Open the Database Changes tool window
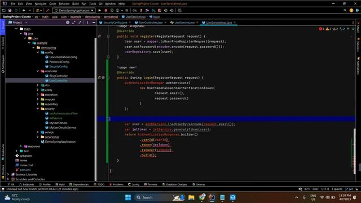The width and height of the screenshot is (361, 203). [x=175, y=184]
